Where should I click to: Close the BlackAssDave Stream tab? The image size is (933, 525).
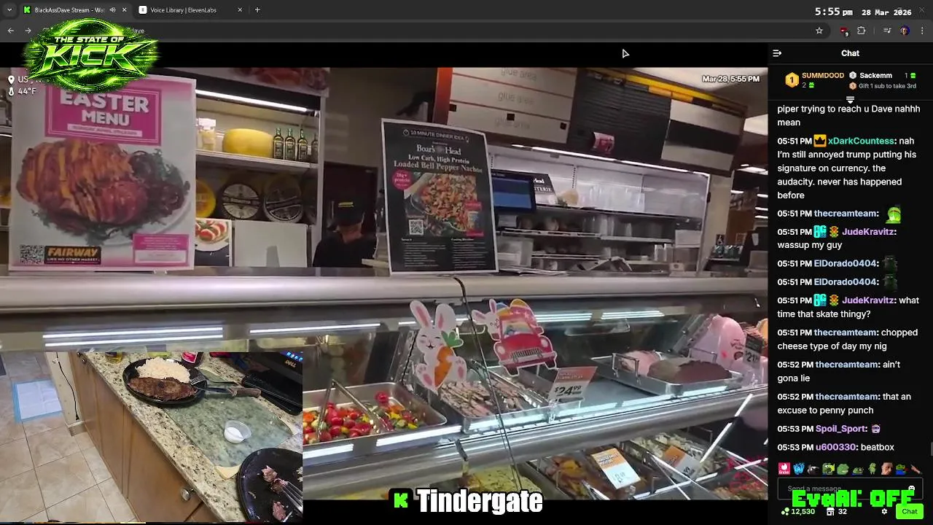pos(124,10)
